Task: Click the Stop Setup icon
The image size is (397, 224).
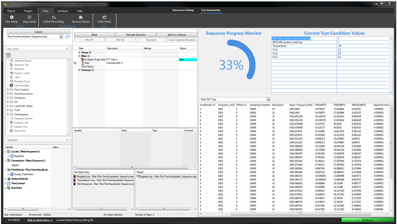Action: coord(29,17)
